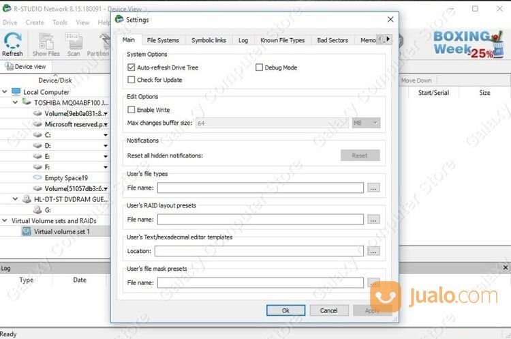Click the Volume{9eb0a031 disk icon
511x339 pixels.
click(37, 113)
